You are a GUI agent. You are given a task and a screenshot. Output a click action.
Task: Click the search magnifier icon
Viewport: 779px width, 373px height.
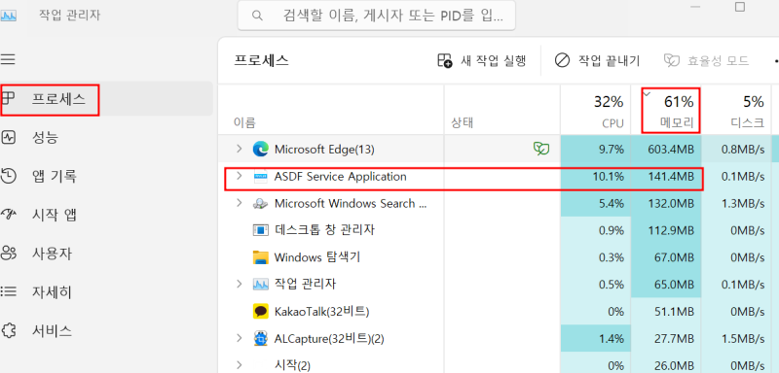(x=257, y=16)
